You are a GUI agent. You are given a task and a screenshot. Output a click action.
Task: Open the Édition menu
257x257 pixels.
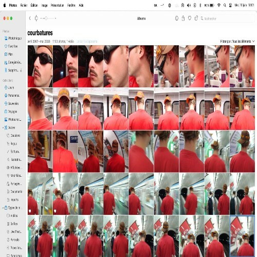pos(34,5)
